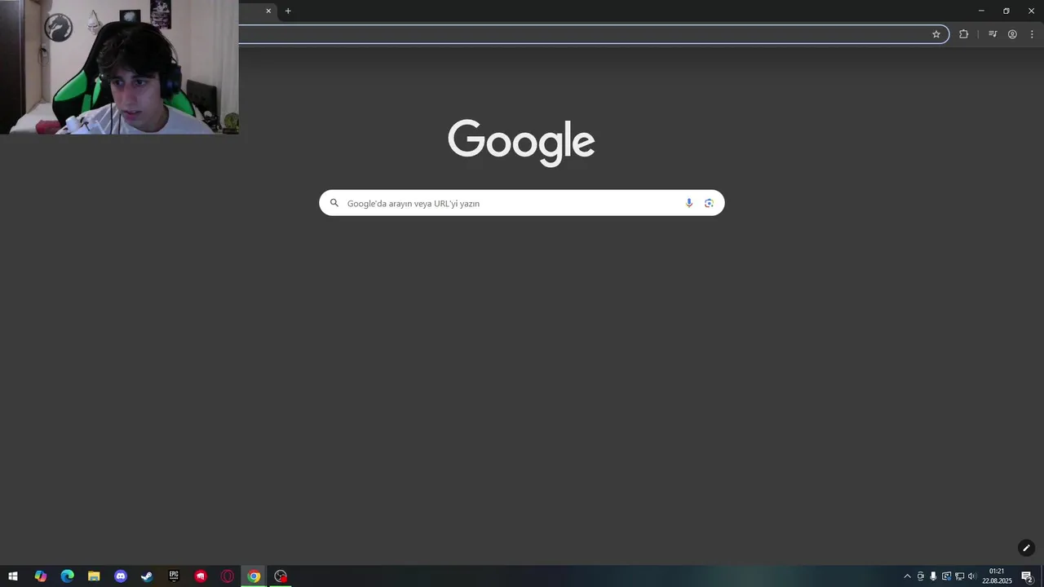Start voice search with the microphone icon
This screenshot has width=1044, height=587.
689,203
